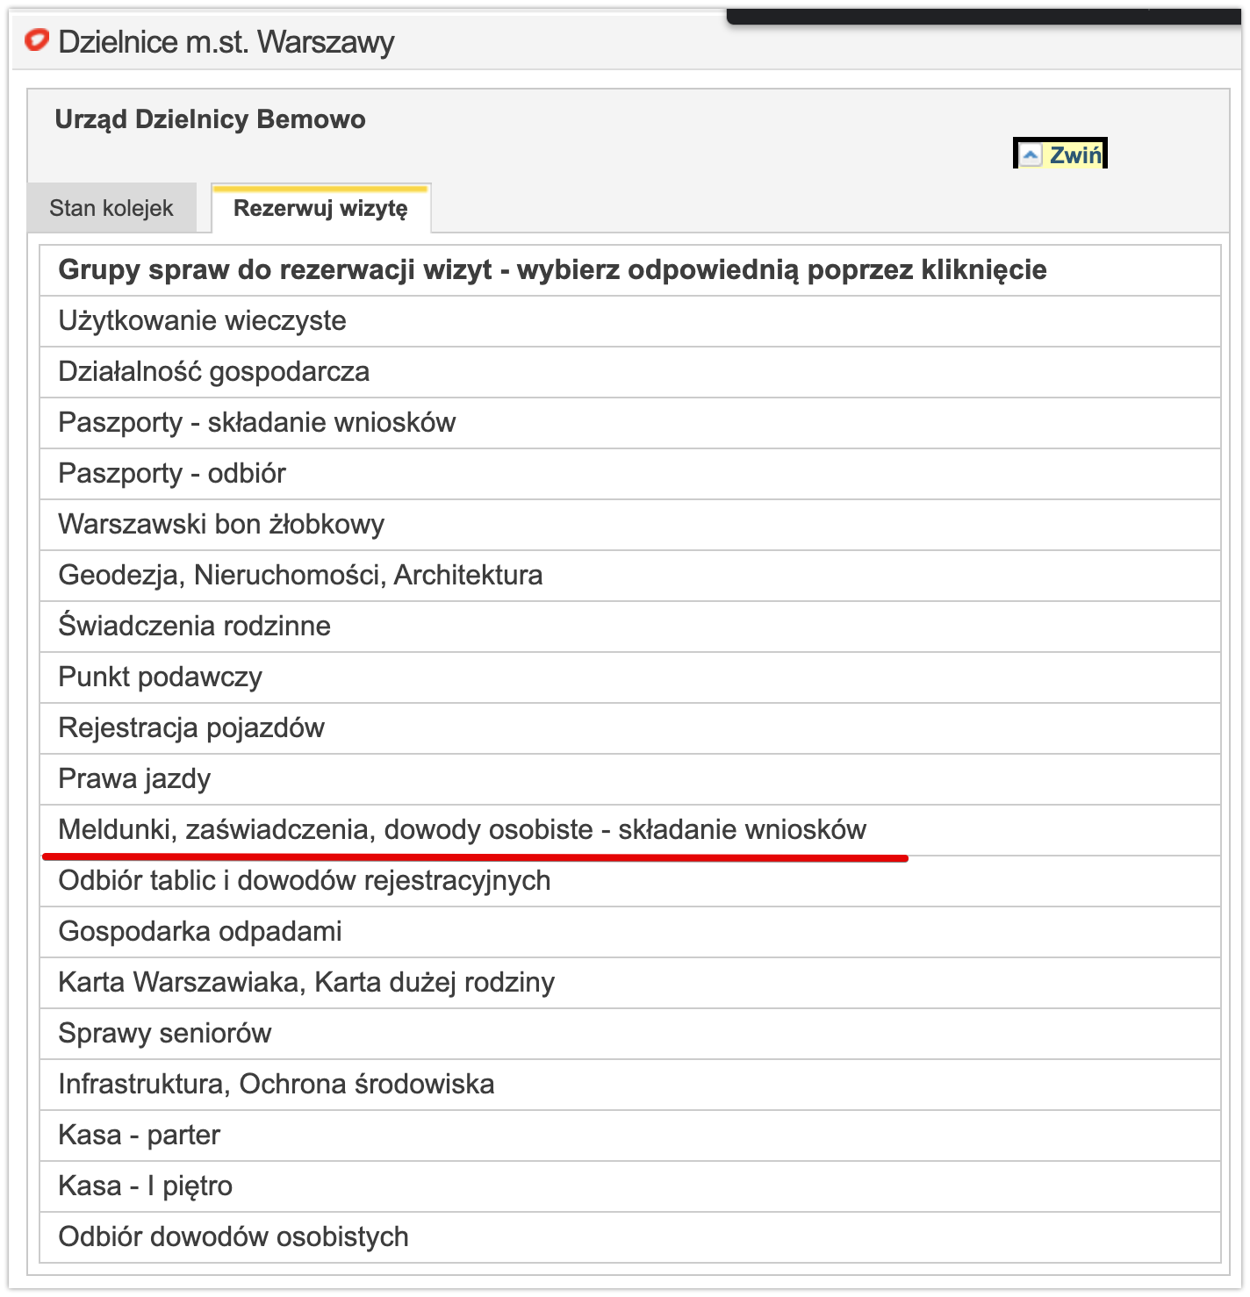Select Geodezja, Nieruchomości, Architektura
The width and height of the screenshot is (1250, 1297).
pos(630,576)
